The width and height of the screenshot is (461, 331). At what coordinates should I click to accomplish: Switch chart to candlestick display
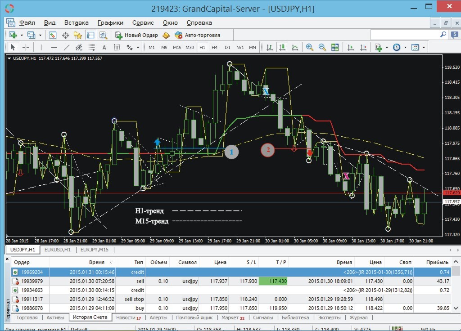282,47
